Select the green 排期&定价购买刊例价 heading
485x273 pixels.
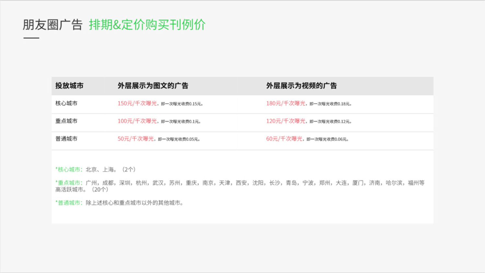[147, 25]
